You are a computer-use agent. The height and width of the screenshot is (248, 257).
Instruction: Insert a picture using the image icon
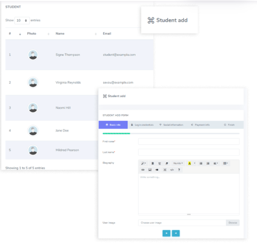pyautogui.click(x=150, y=170)
